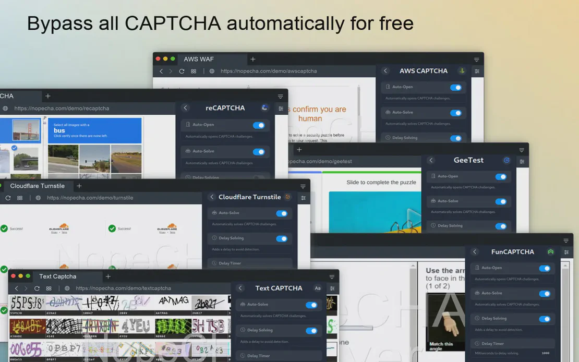
Task: Turn off Delay Solving in the FunCAPTCHA panel
Action: pyautogui.click(x=546, y=318)
